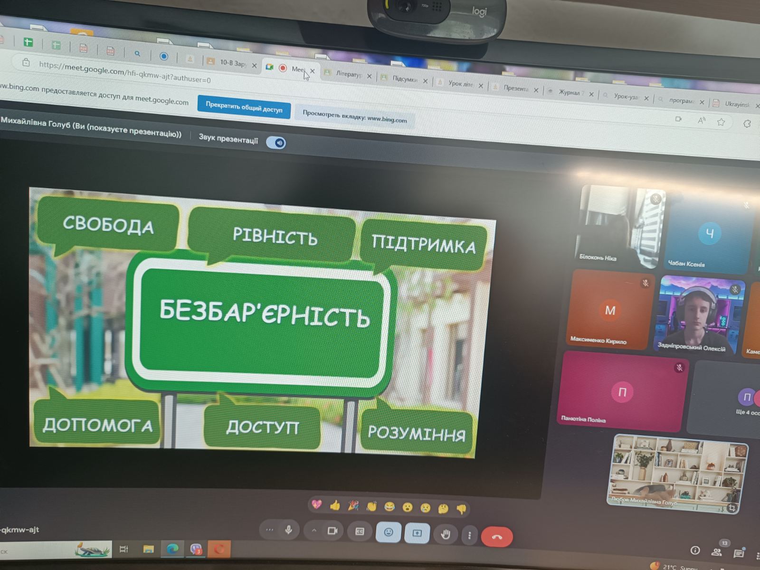Send the laughing face reaction
The width and height of the screenshot is (760, 570).
389,507
